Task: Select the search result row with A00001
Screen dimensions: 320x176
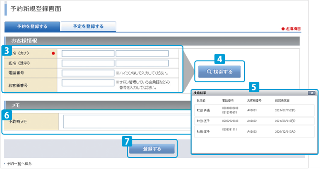Action: 254,110
